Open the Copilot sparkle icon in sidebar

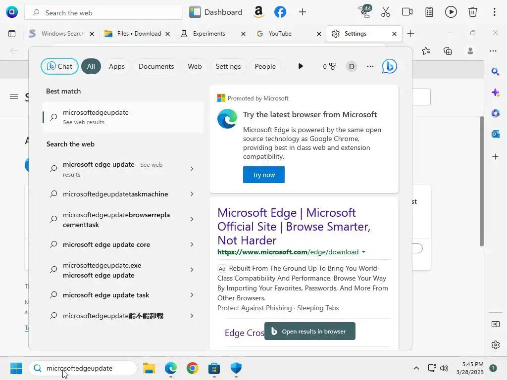495,93
